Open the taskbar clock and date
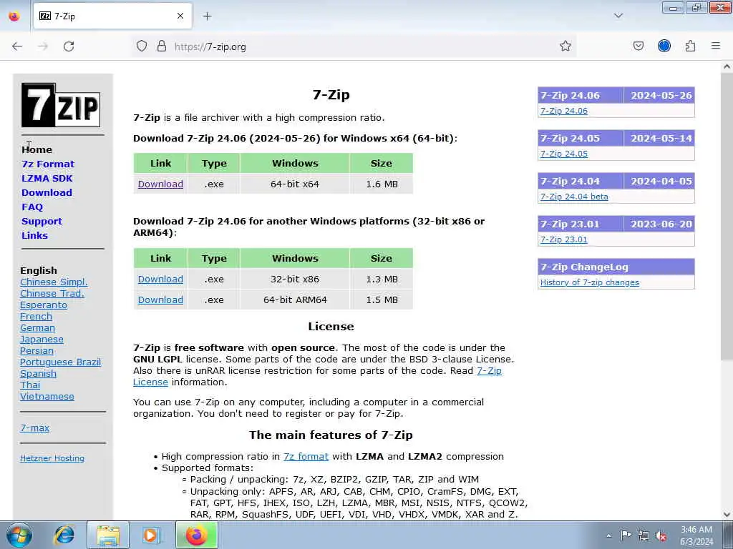Image resolution: width=733 pixels, height=549 pixels. (x=696, y=535)
